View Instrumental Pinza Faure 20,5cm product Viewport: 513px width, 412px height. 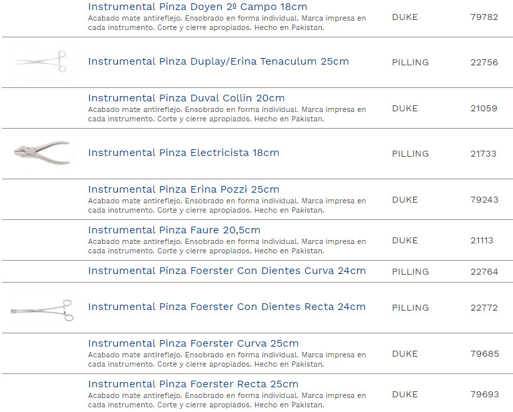(x=174, y=230)
